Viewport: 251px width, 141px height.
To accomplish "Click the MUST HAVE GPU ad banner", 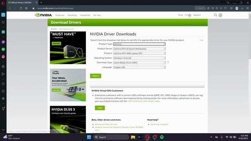I will pyautogui.click(x=68, y=48).
